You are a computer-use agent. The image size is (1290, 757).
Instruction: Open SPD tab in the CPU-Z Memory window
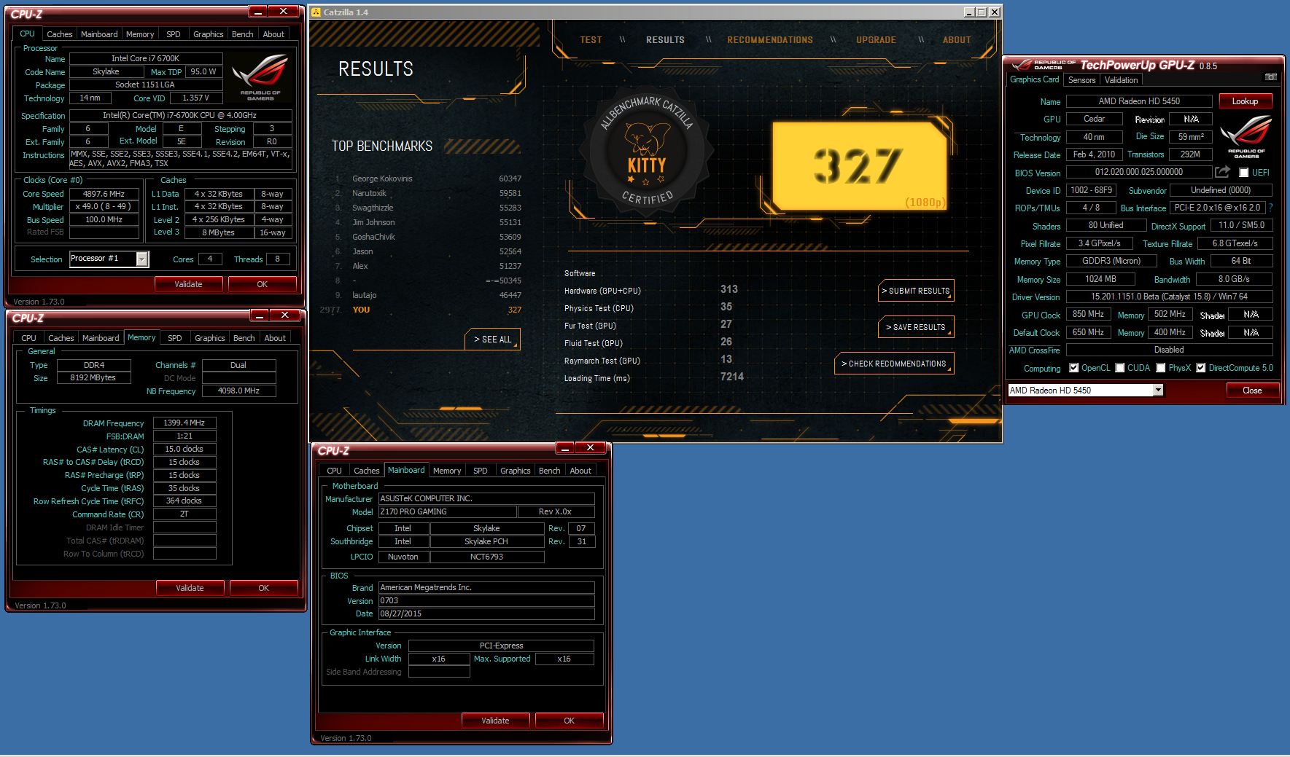(x=174, y=338)
